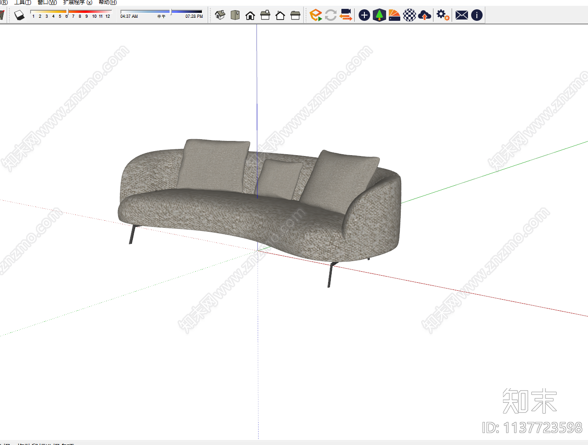Click the round plus Enscape objects icon

click(x=364, y=16)
